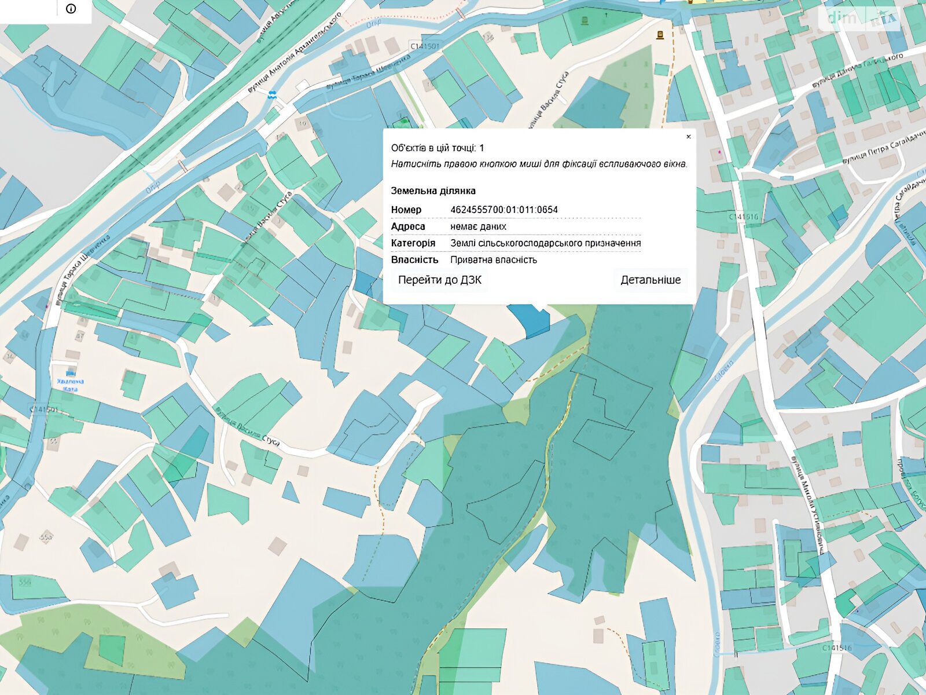Click the C141501 road label near top
The height and width of the screenshot is (695, 926).
pos(424,46)
